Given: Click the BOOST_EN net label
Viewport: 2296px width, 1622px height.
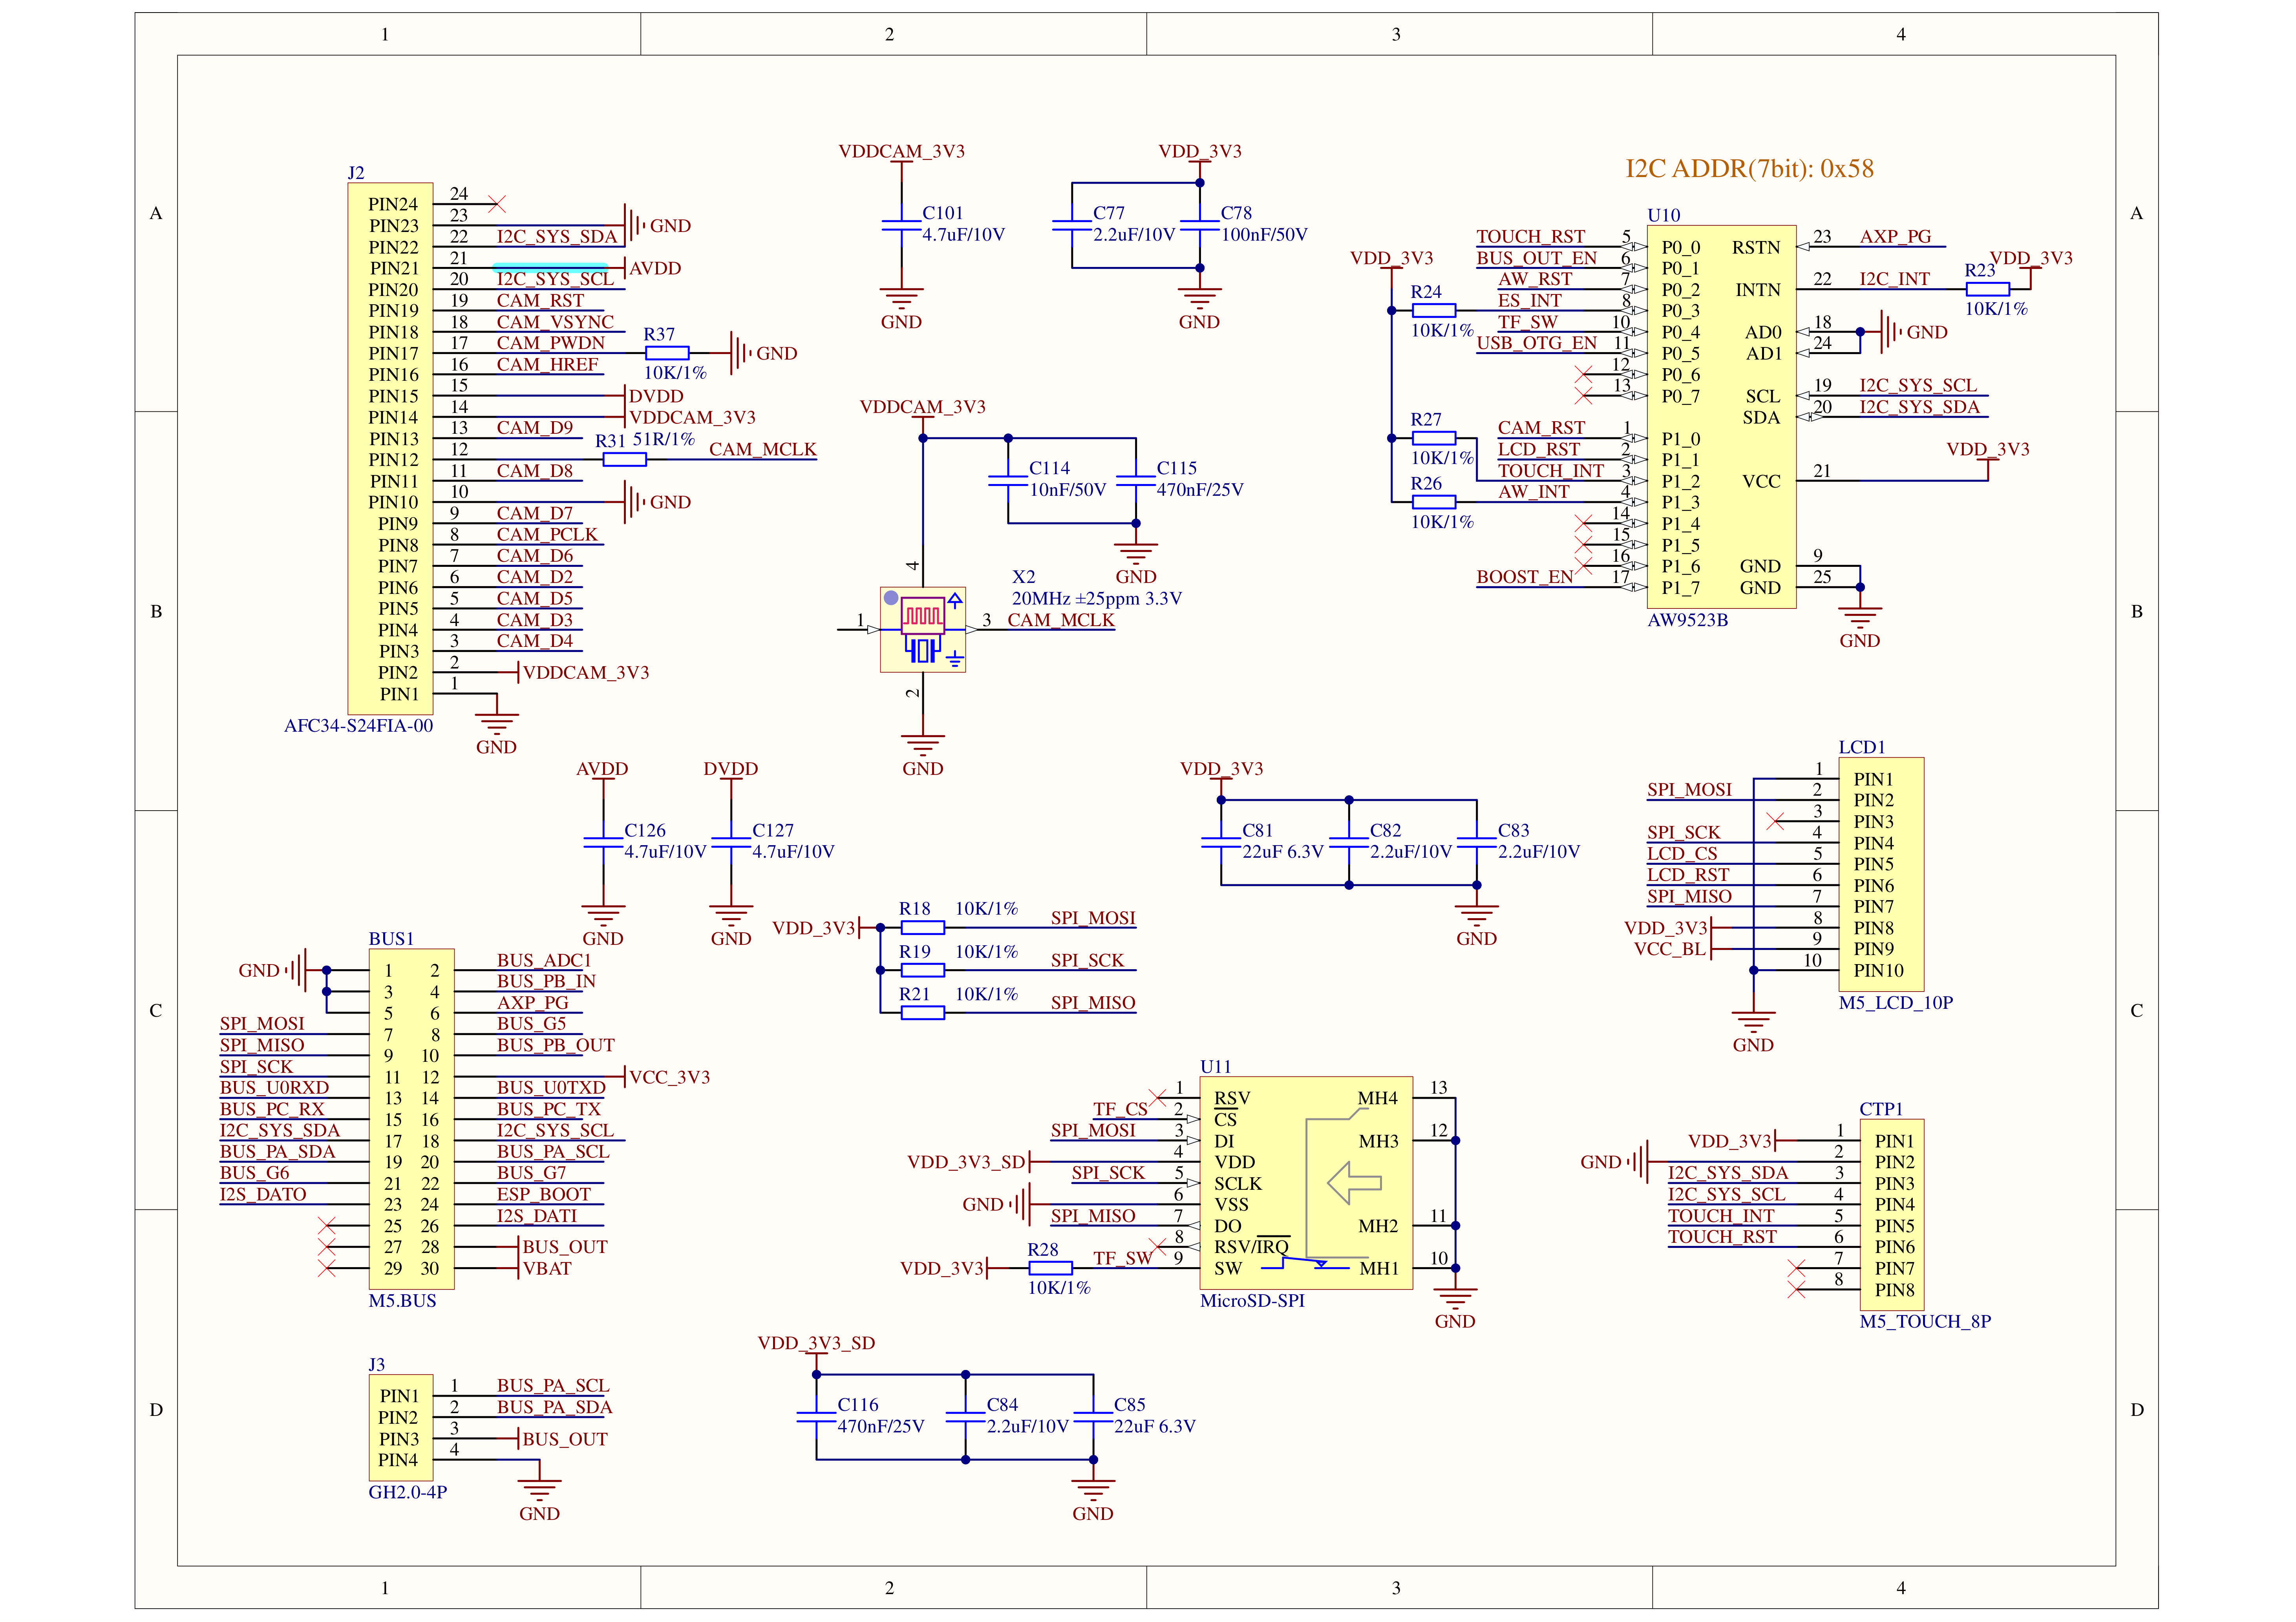Looking at the screenshot, I should (x=1525, y=577).
